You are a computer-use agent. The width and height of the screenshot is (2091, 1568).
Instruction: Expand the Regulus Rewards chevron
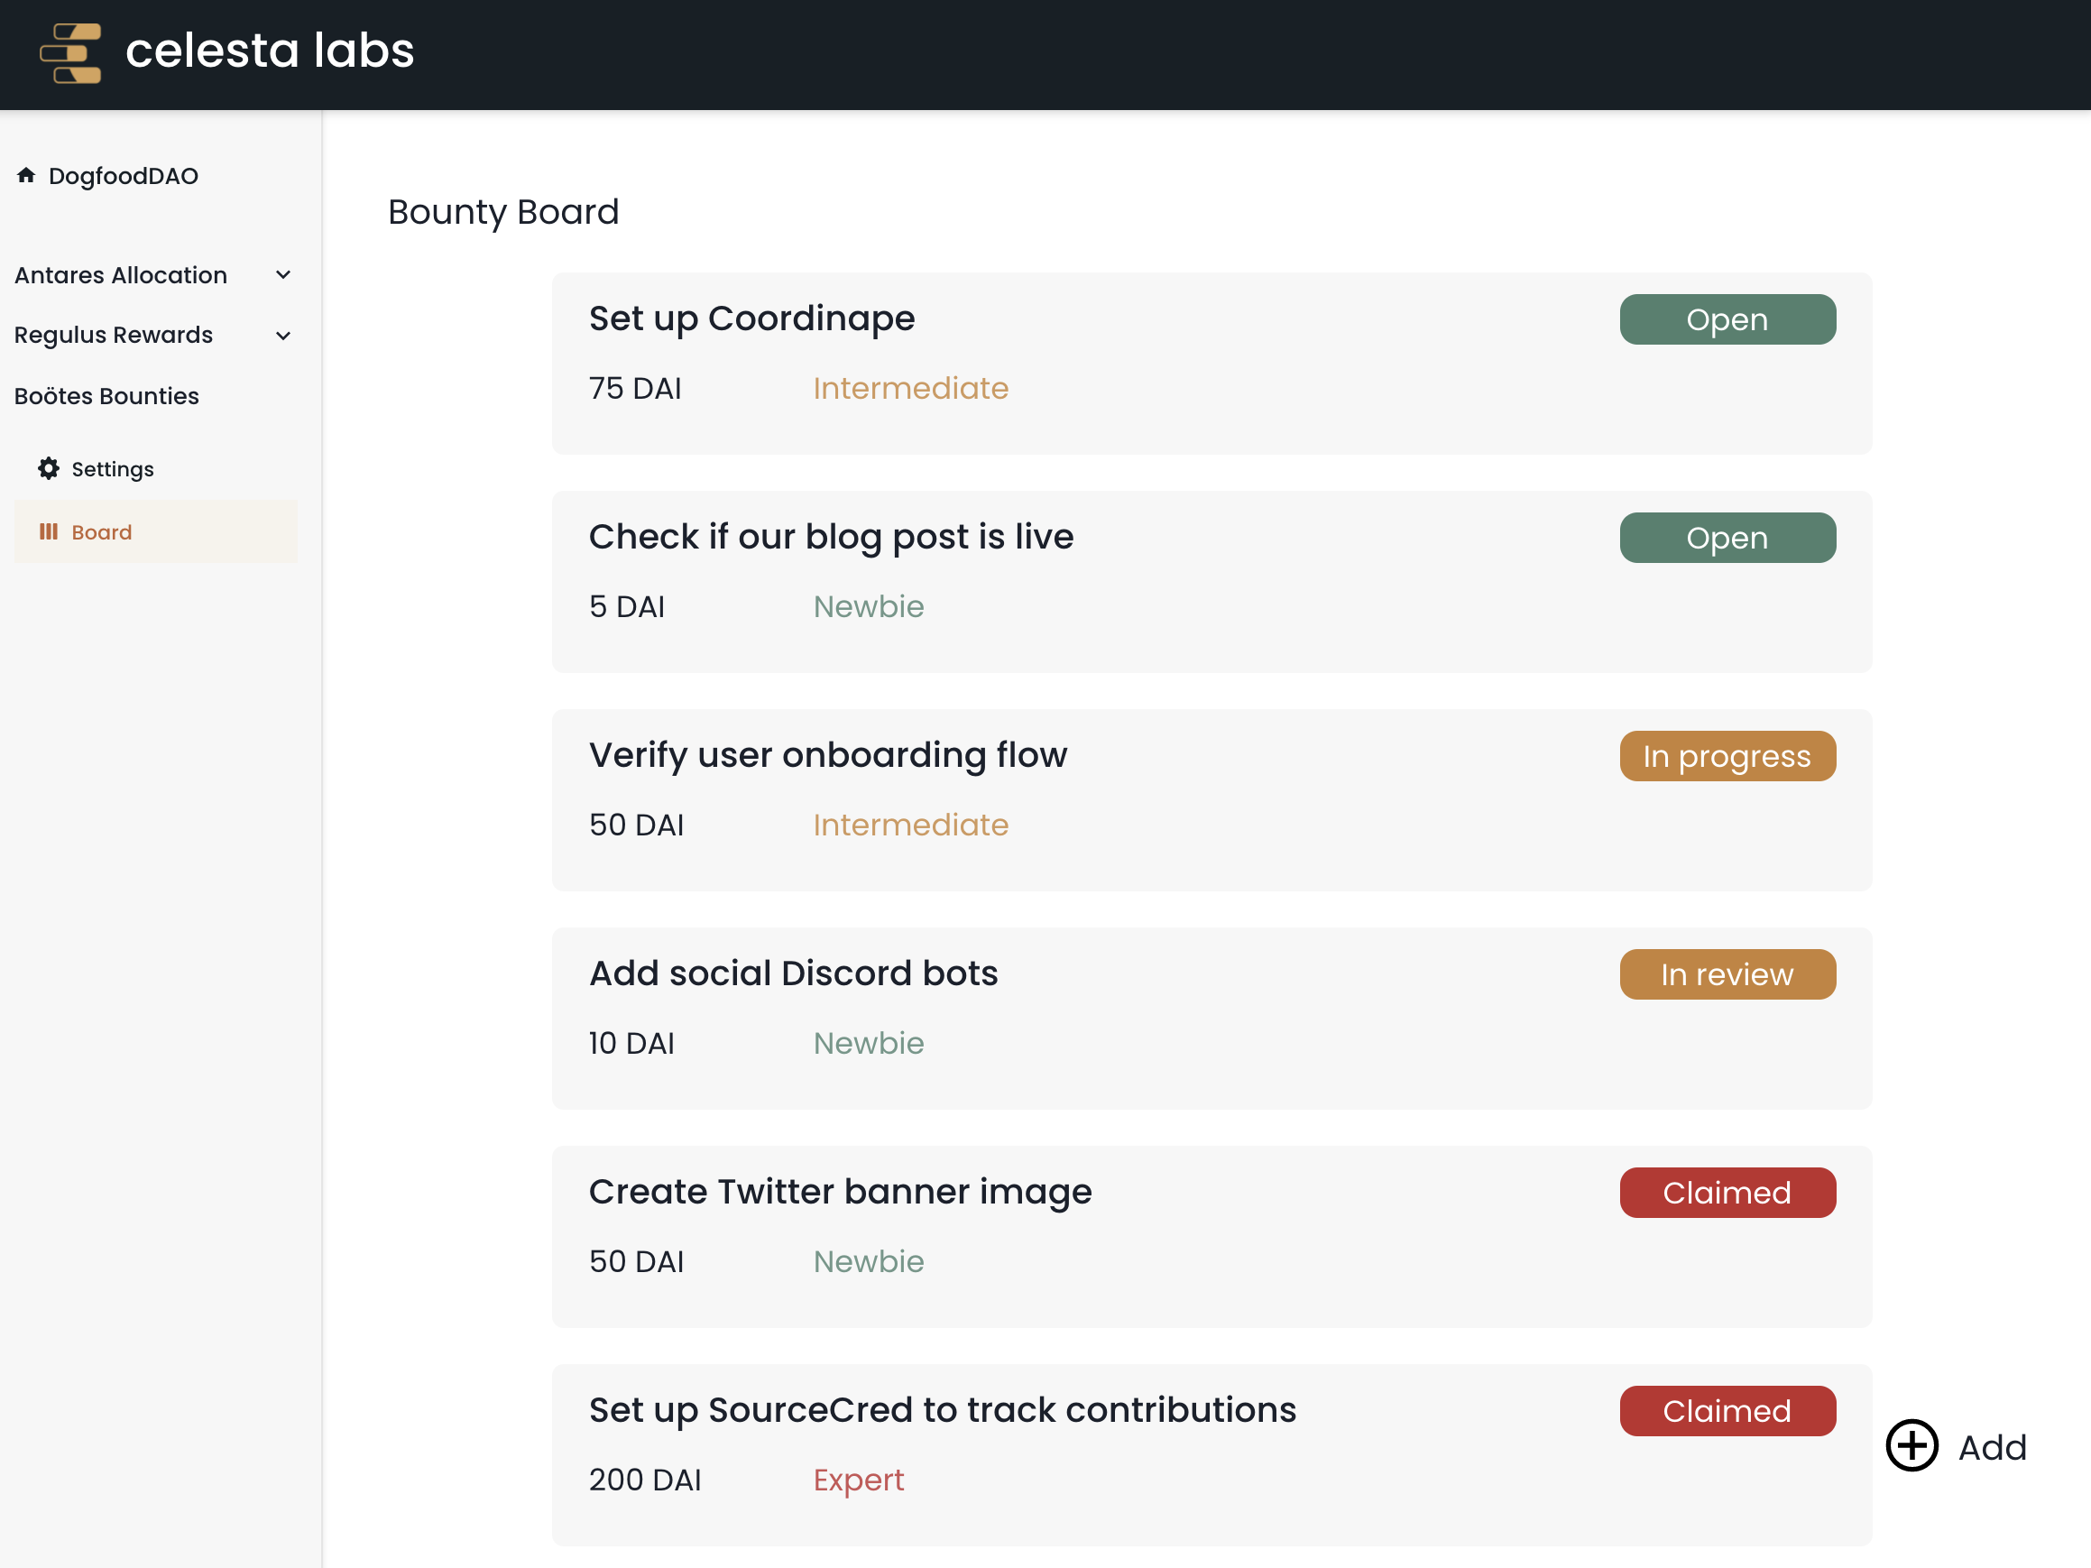[282, 336]
